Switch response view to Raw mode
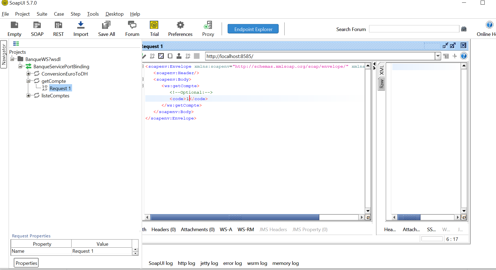This screenshot has width=496, height=270. [381, 84]
